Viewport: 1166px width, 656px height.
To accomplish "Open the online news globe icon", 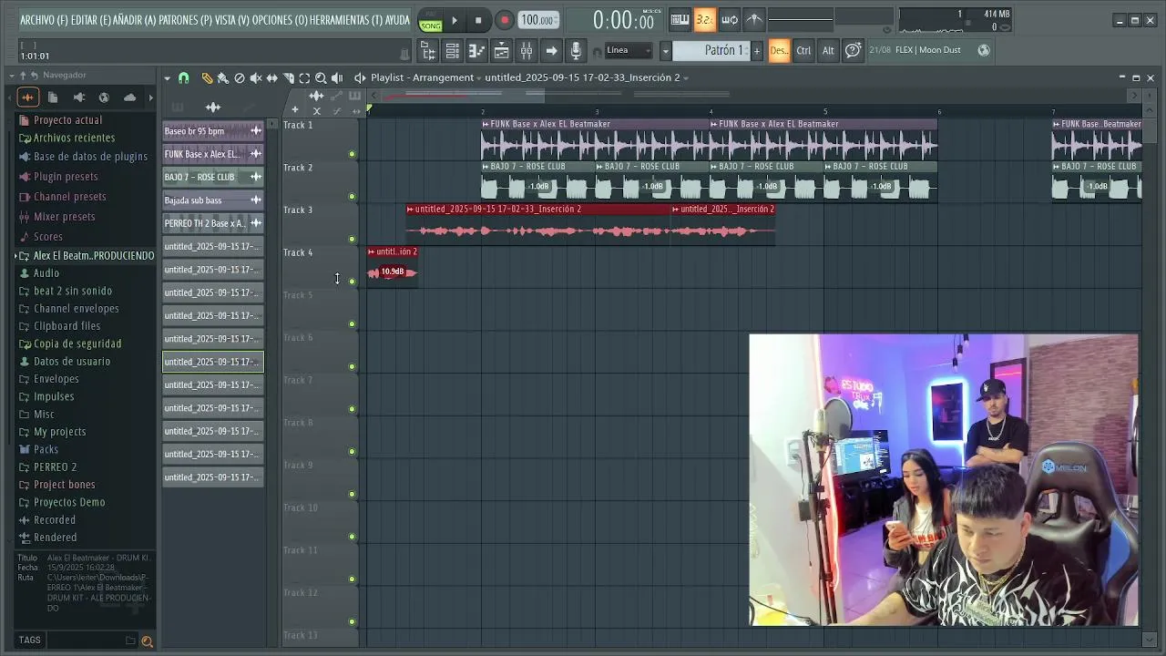I will click(x=984, y=50).
